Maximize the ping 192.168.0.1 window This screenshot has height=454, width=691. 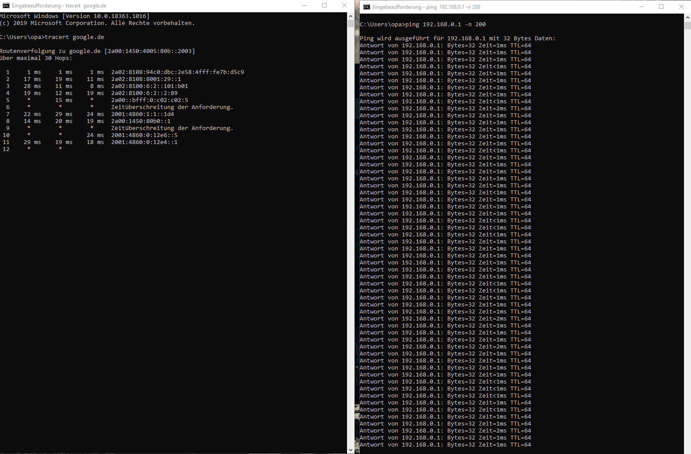pos(661,7)
